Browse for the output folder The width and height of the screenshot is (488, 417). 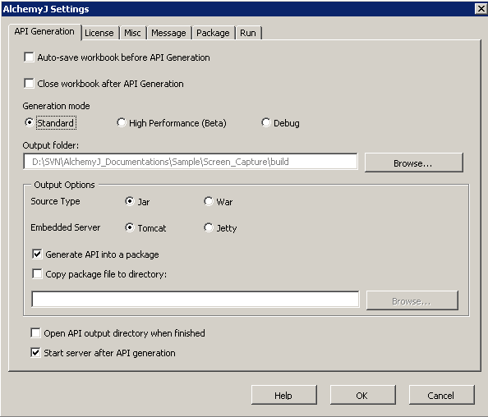[413, 163]
